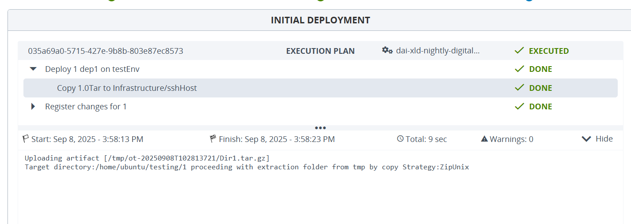The image size is (631, 224).
Task: Collapse the Deploy 1 dep1 on testEnv group
Action: pyautogui.click(x=33, y=69)
